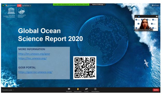The height and width of the screenshot is (95, 163).
Task: Expand the sur YouTube dropdown arrow
Action: (30, 5)
